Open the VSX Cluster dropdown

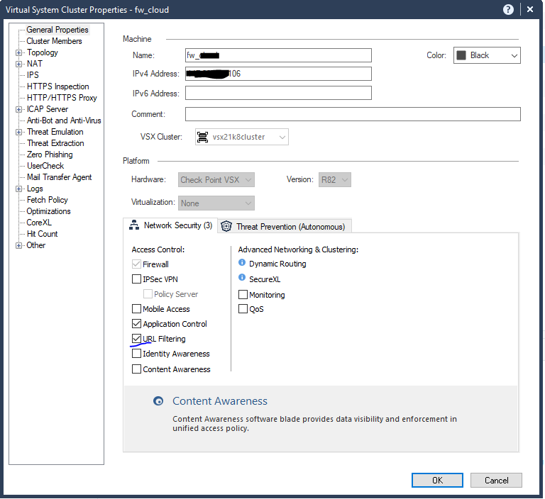(x=241, y=137)
